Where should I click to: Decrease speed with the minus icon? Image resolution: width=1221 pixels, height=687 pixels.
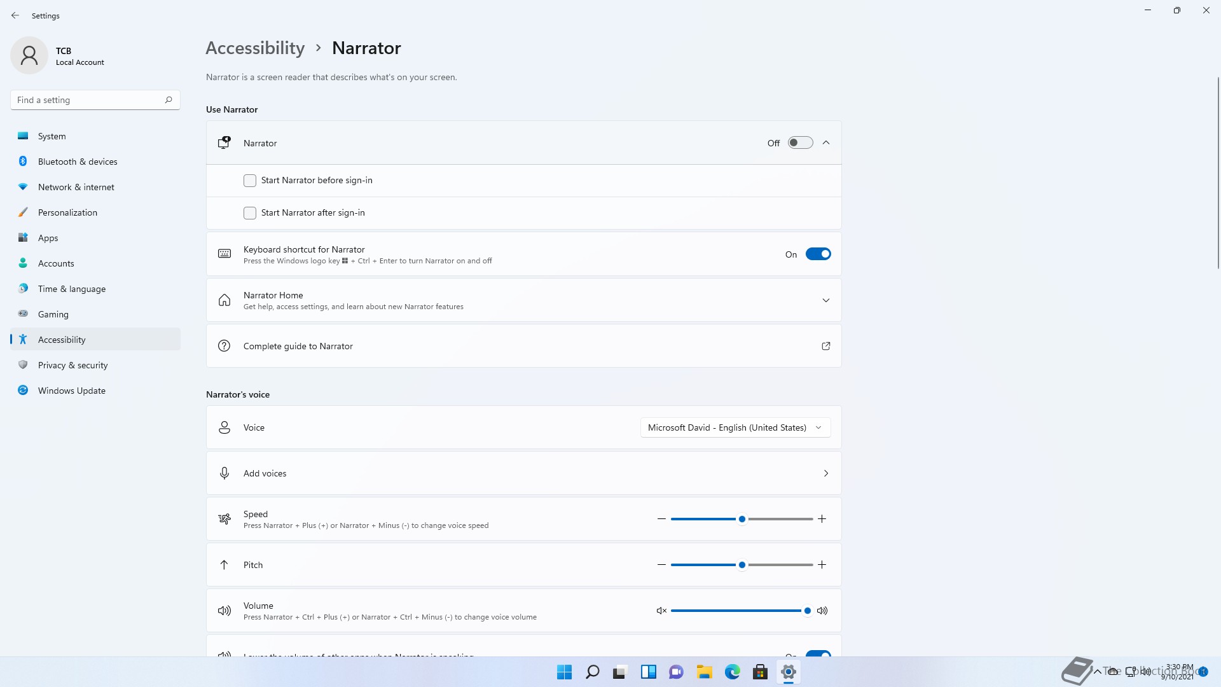(x=661, y=519)
